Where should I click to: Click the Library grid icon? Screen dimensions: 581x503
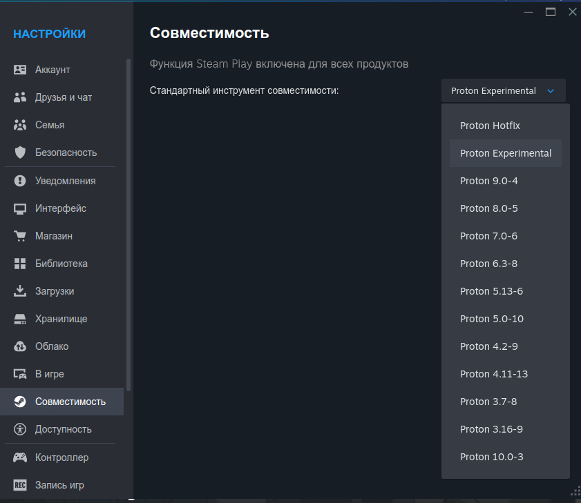(x=21, y=264)
